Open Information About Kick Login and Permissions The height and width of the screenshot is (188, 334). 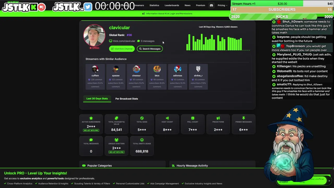pos(169,14)
